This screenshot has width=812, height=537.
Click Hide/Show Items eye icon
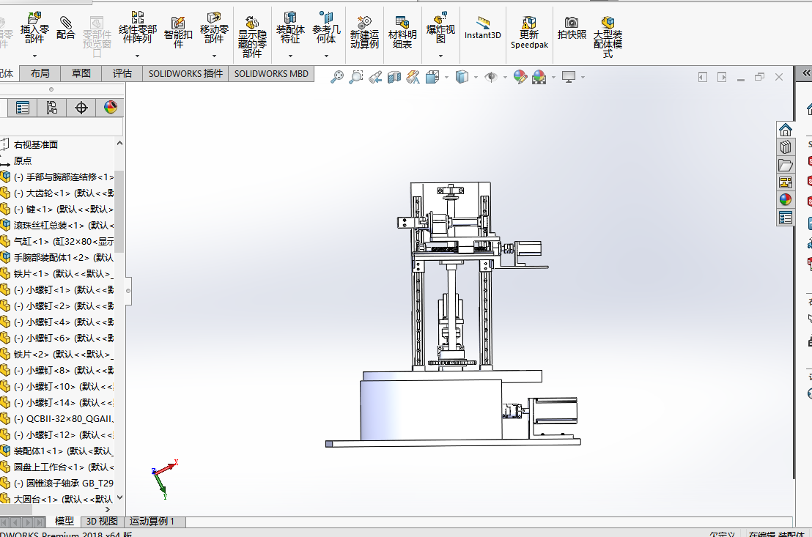[x=491, y=77]
